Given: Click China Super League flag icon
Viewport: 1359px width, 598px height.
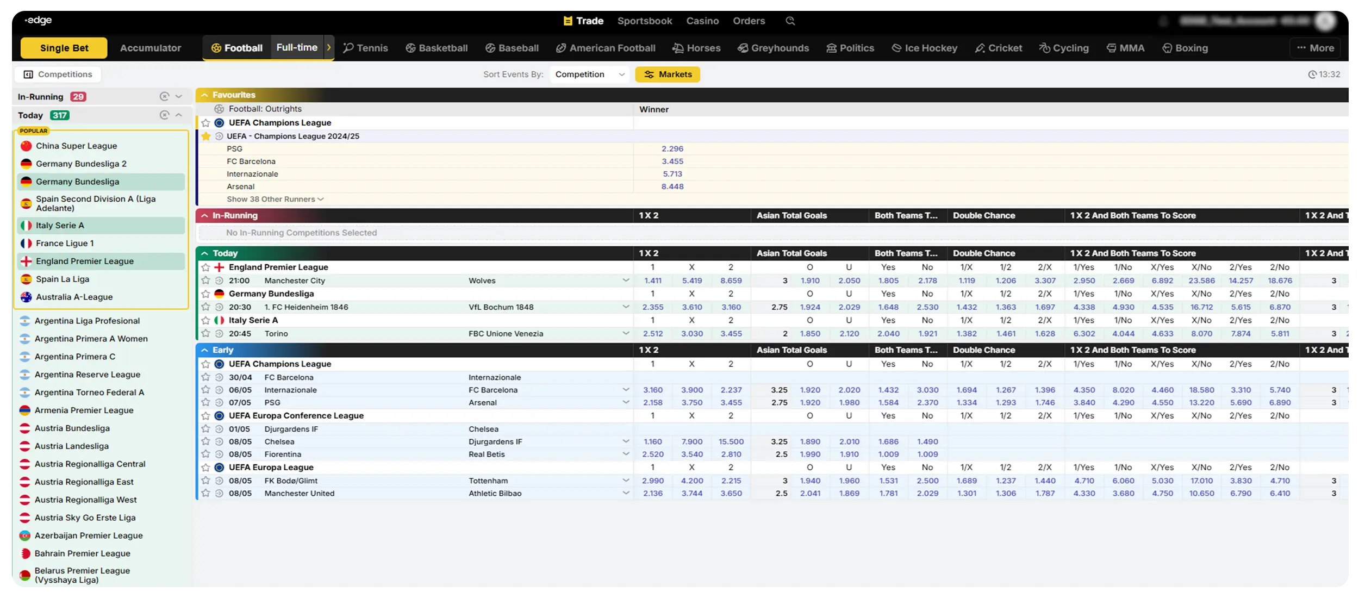Looking at the screenshot, I should click(x=26, y=146).
